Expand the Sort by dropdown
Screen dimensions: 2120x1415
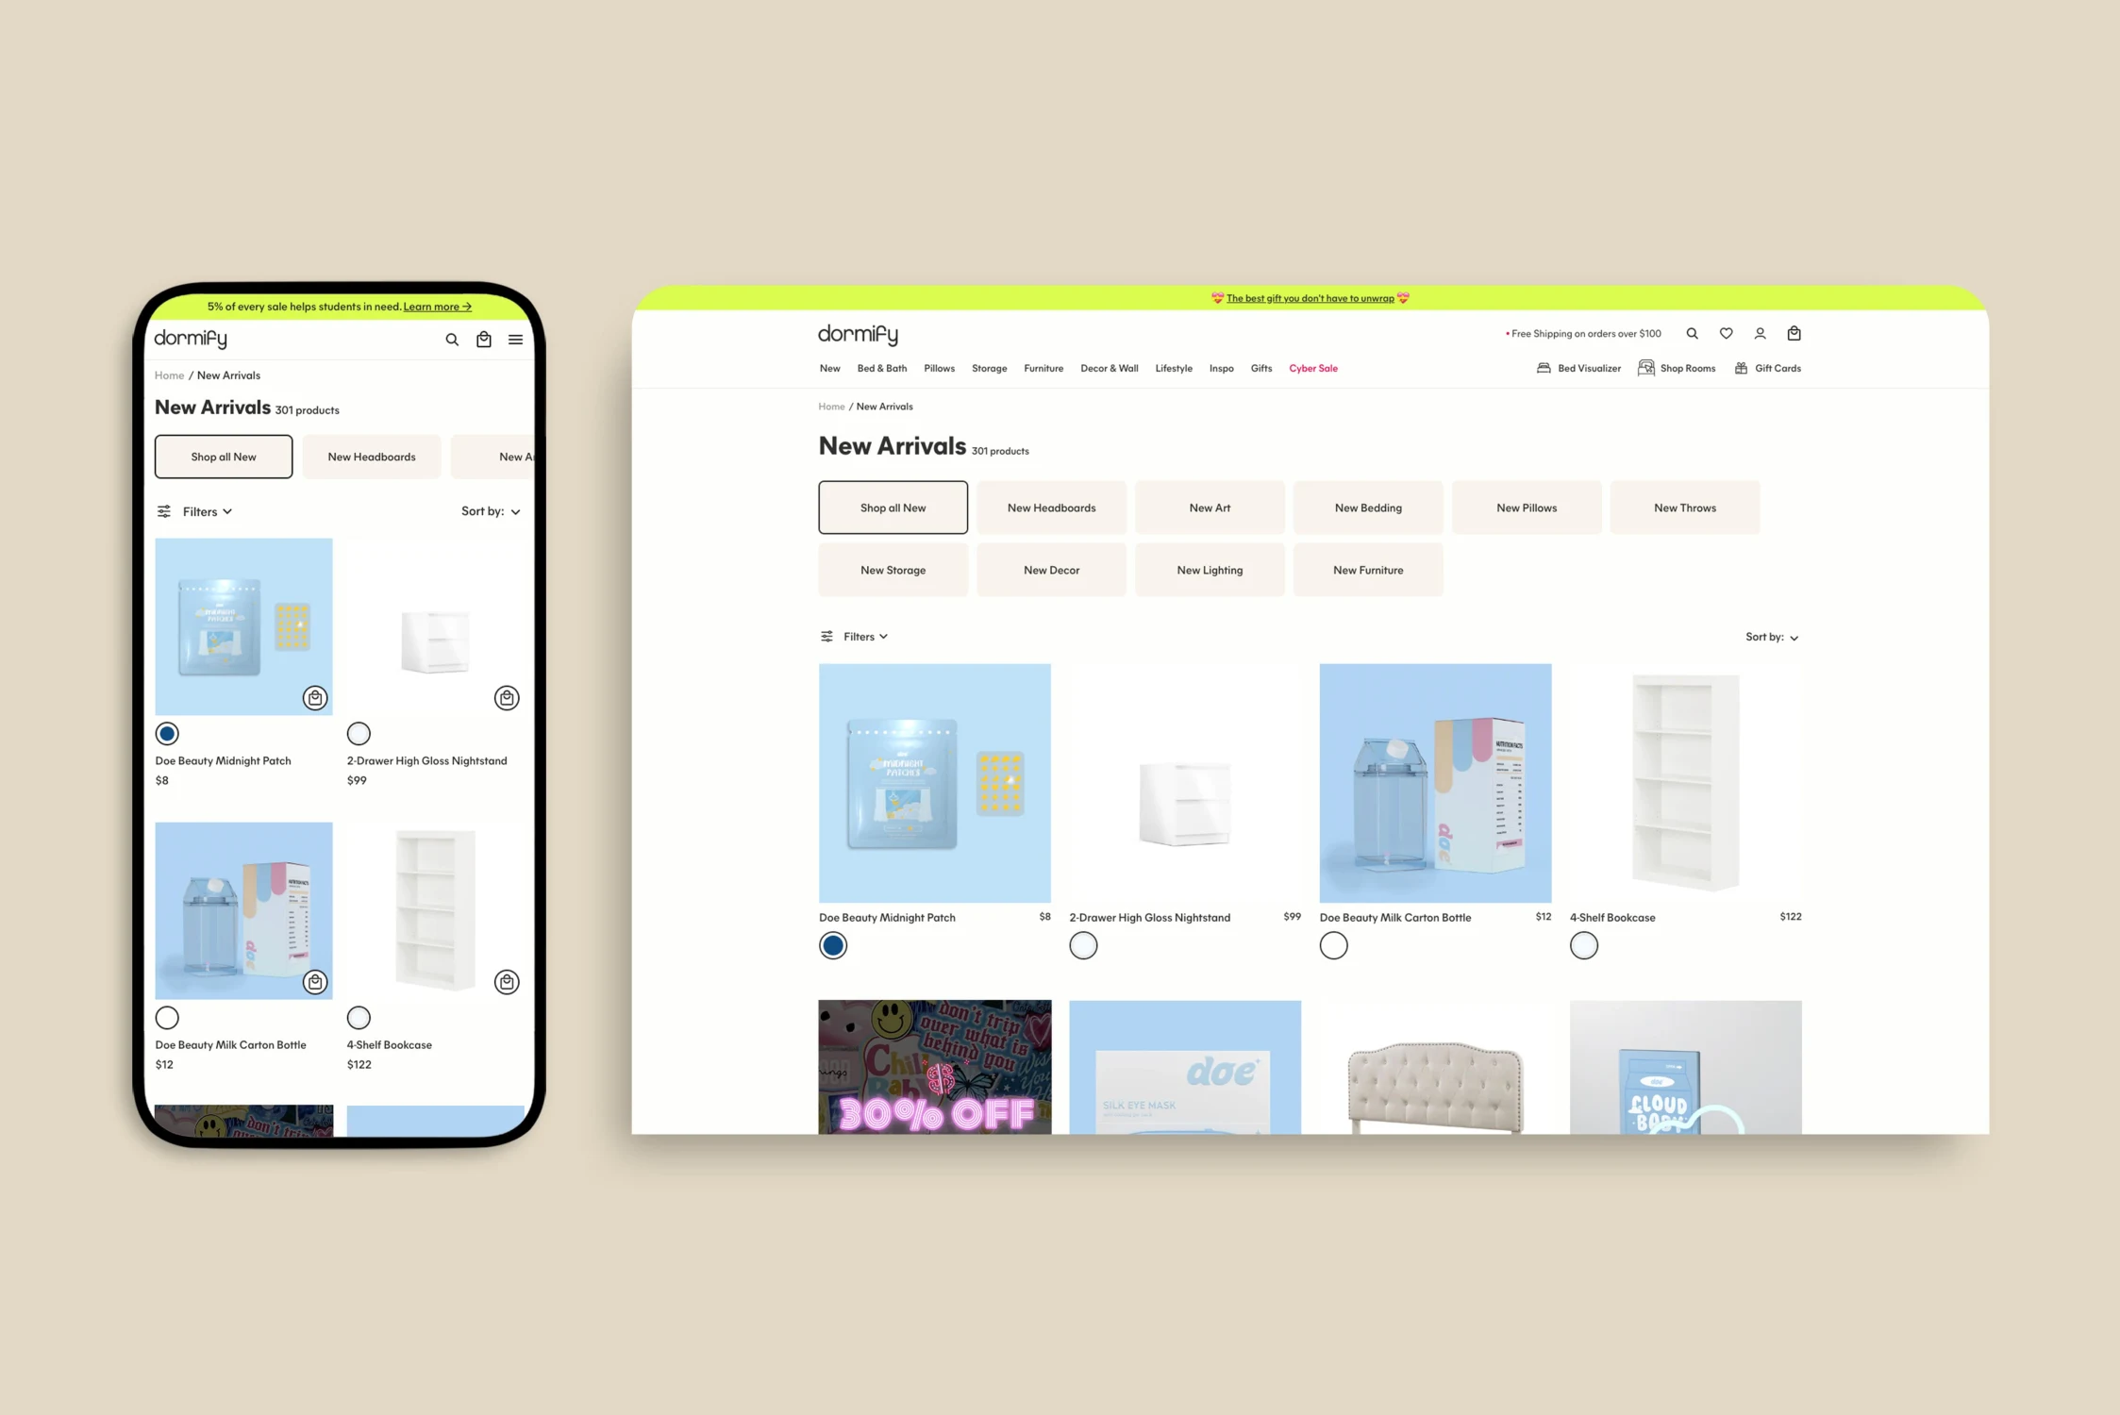pyautogui.click(x=1771, y=635)
